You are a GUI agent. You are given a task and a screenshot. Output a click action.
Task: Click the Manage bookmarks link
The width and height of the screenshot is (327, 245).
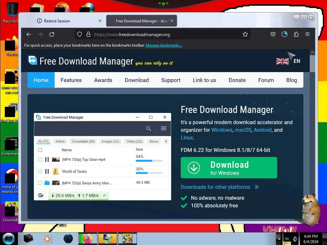click(164, 45)
